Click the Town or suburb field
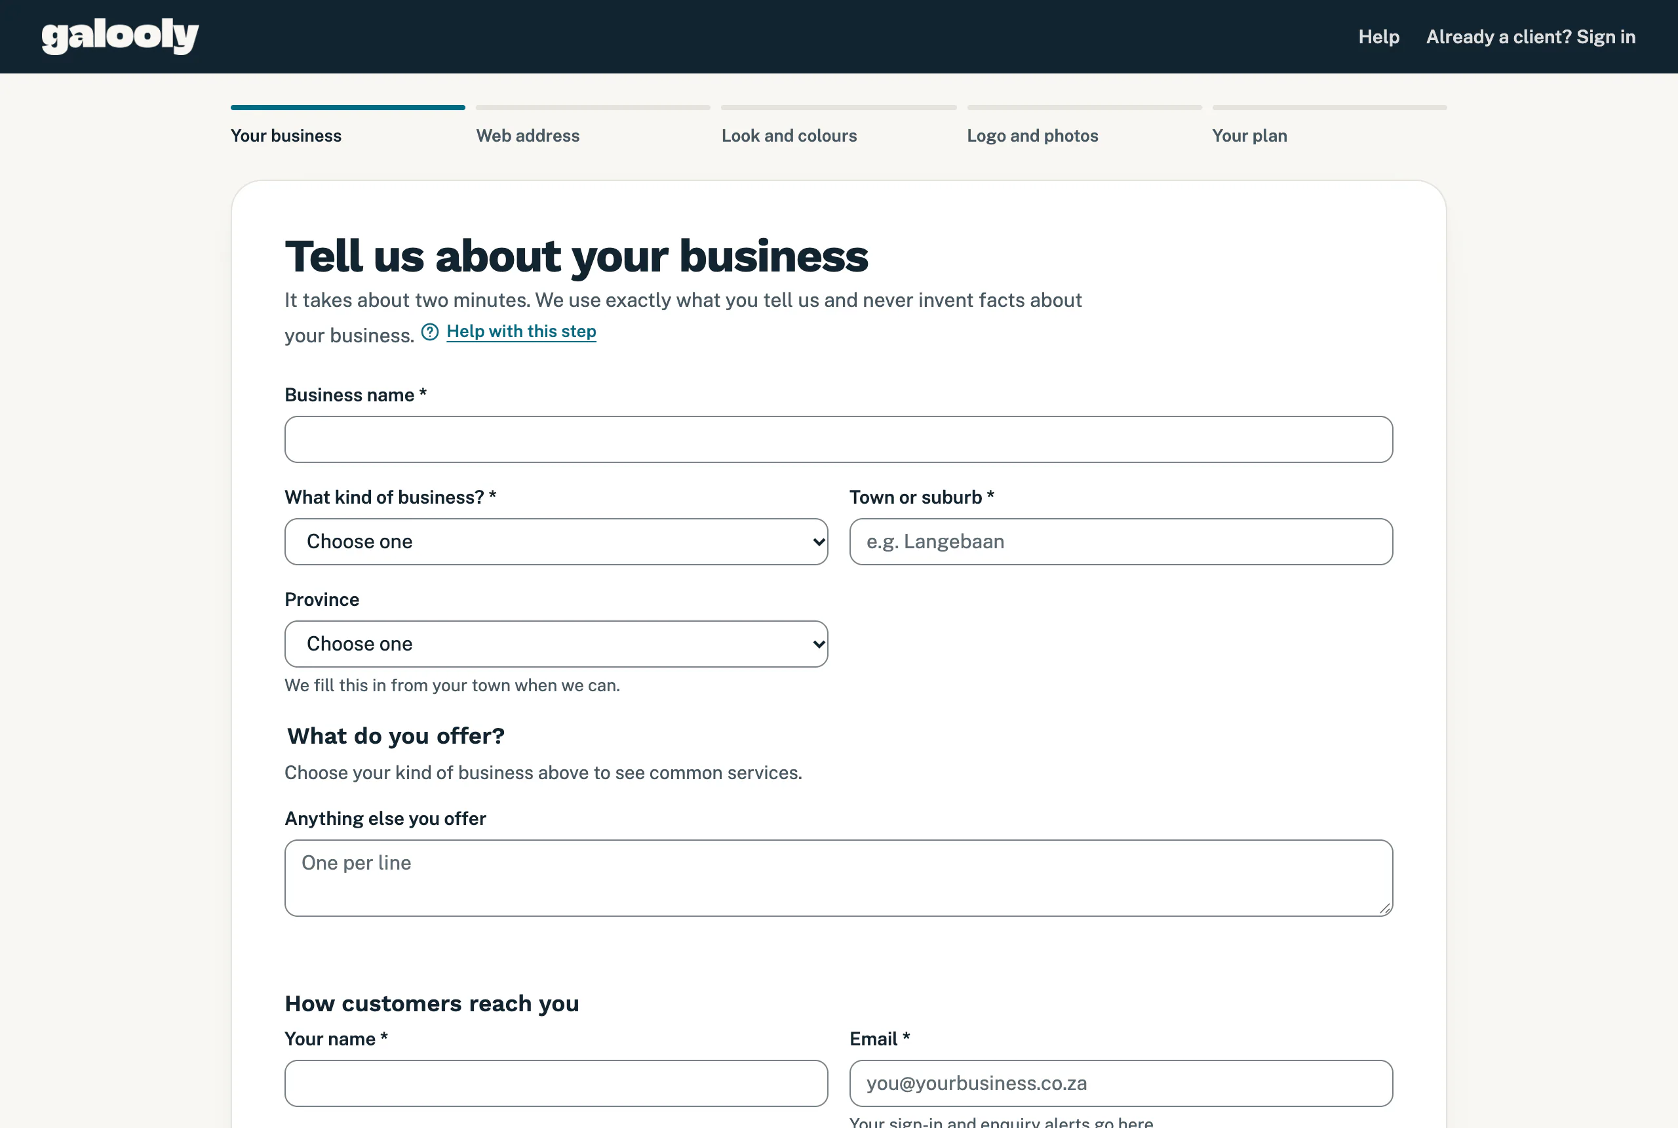 click(x=1121, y=542)
